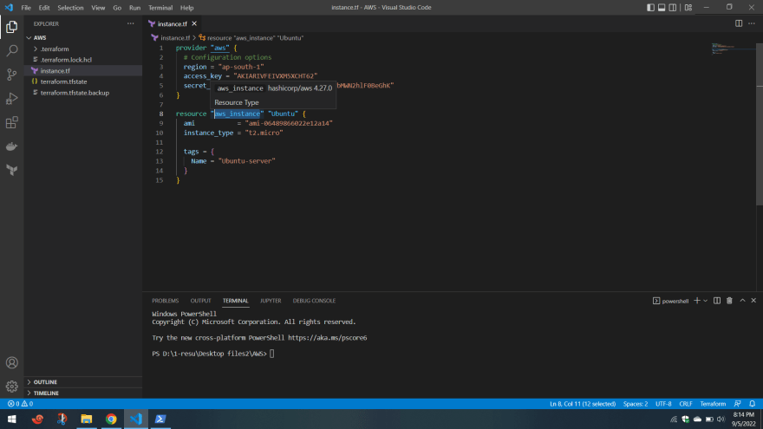
Task: Open the Terminal menu
Action: click(x=160, y=7)
